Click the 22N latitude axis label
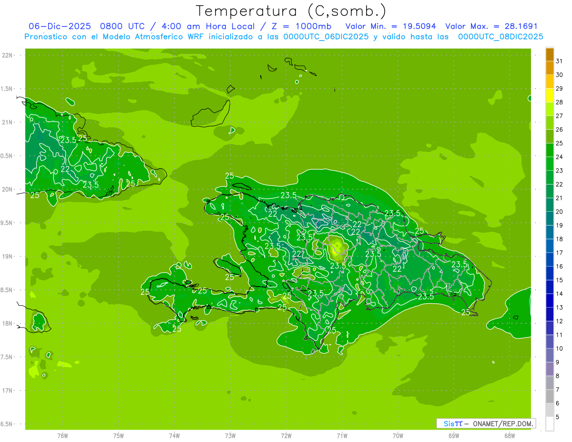Screen dimensions: 572x442 (x=8, y=55)
